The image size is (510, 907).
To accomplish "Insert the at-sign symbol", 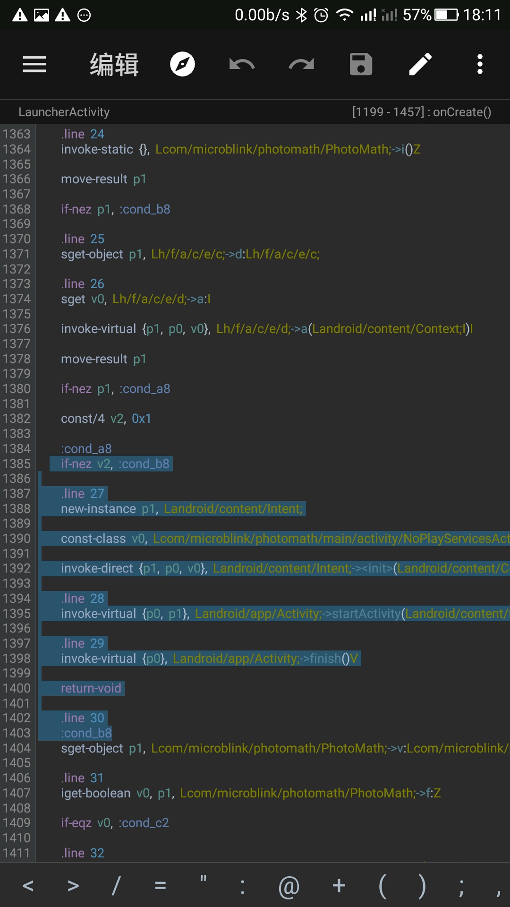I will (x=289, y=886).
